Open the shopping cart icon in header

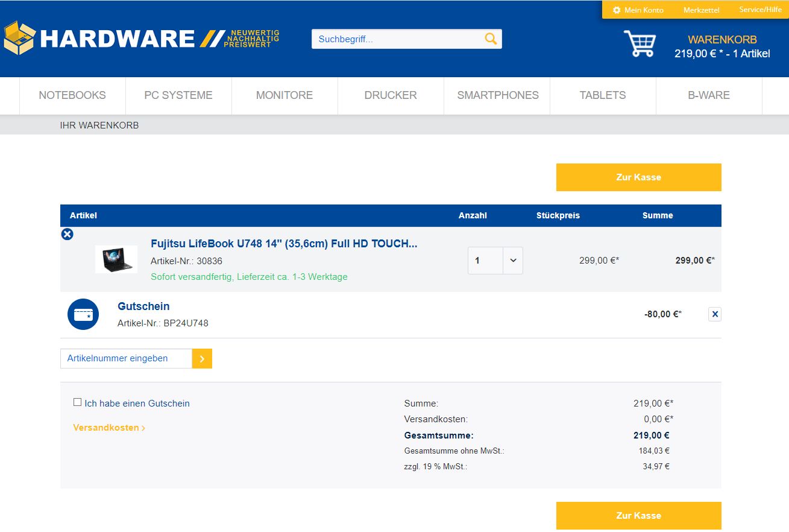[x=639, y=44]
